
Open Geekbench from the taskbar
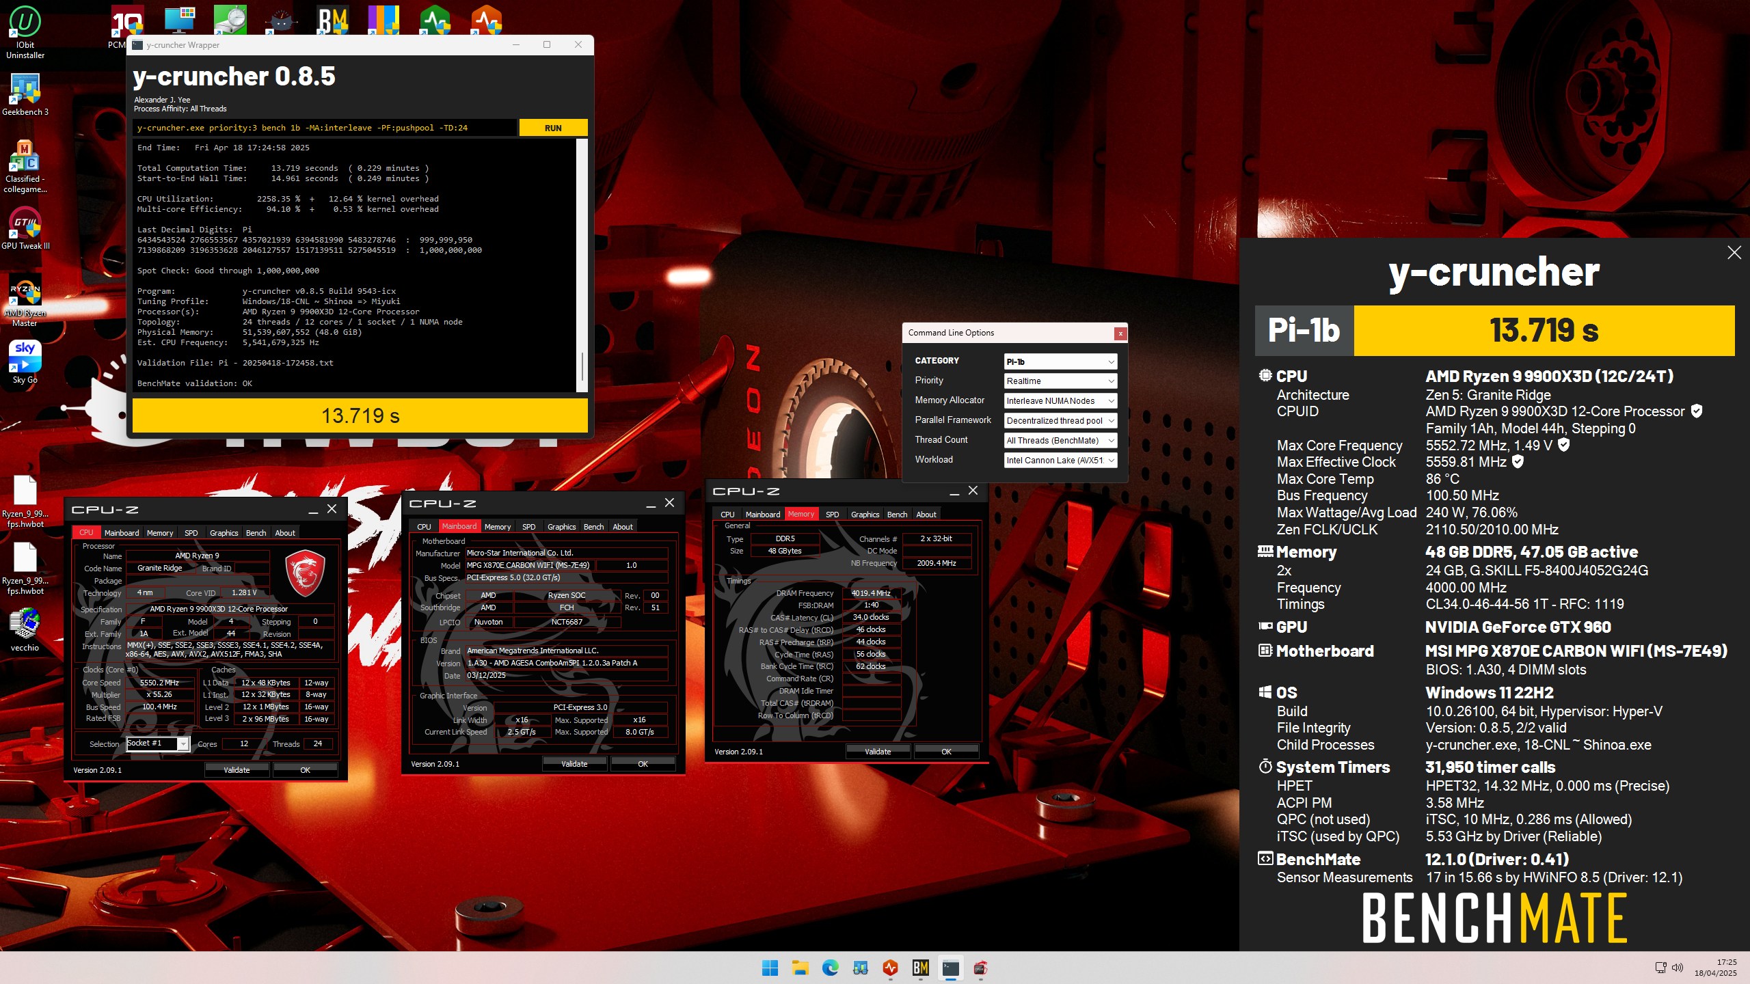click(x=860, y=968)
